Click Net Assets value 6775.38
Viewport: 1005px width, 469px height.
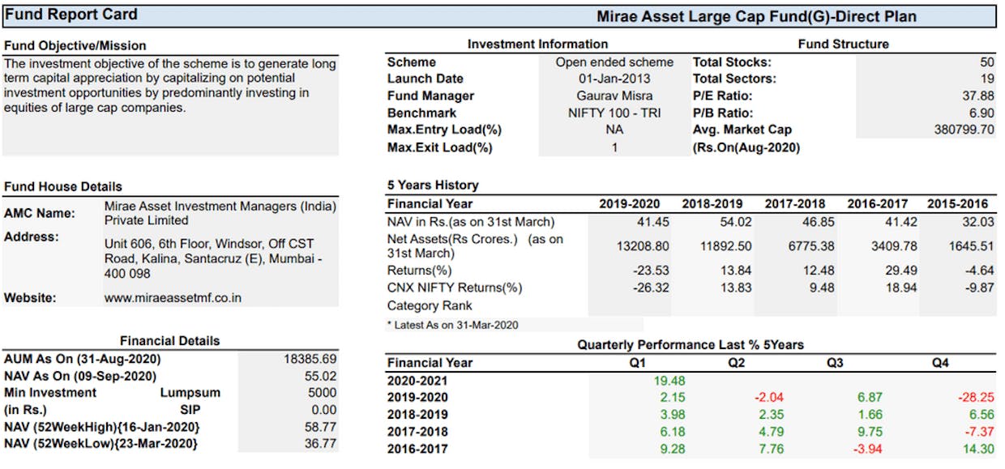[811, 245]
